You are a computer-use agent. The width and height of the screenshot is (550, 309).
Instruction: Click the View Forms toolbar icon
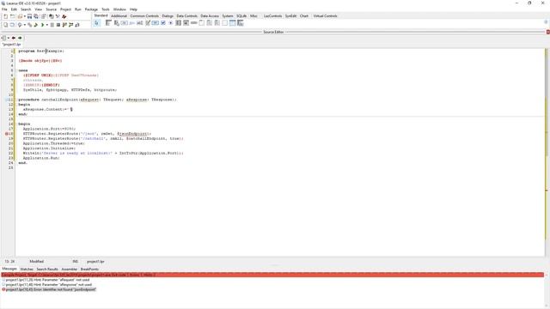pyautogui.click(x=12, y=25)
